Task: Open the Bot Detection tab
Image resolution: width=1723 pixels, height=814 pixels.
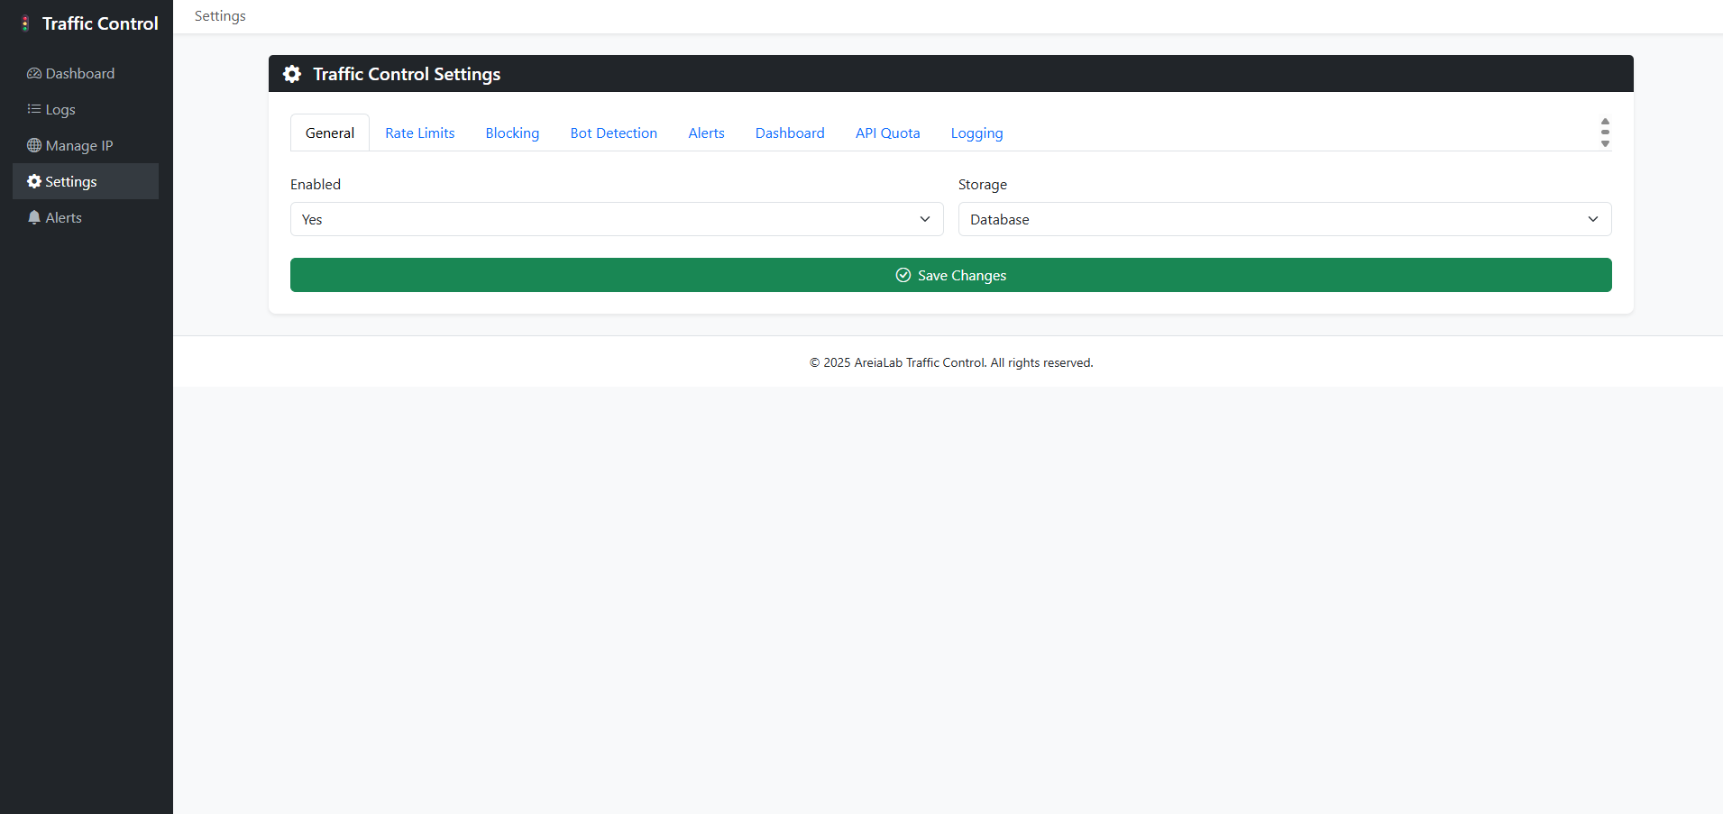Action: pos(613,133)
